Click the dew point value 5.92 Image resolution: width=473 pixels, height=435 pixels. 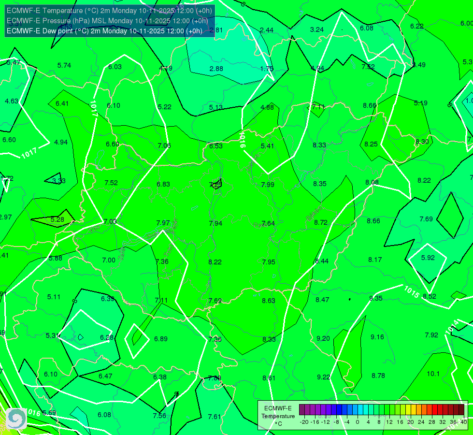click(x=428, y=258)
